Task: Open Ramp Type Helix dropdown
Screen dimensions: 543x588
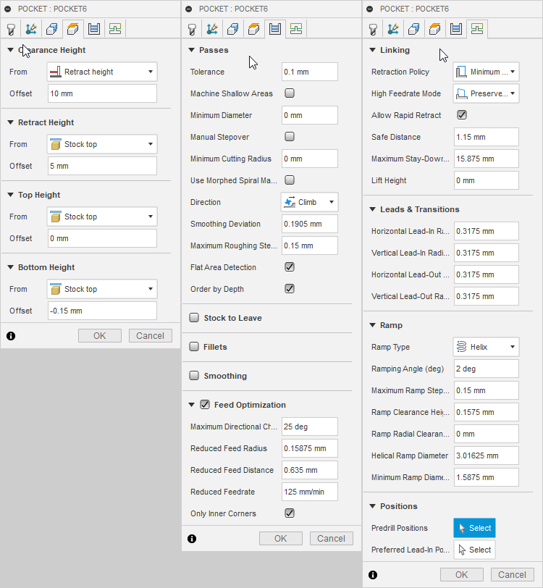Action: [x=487, y=347]
